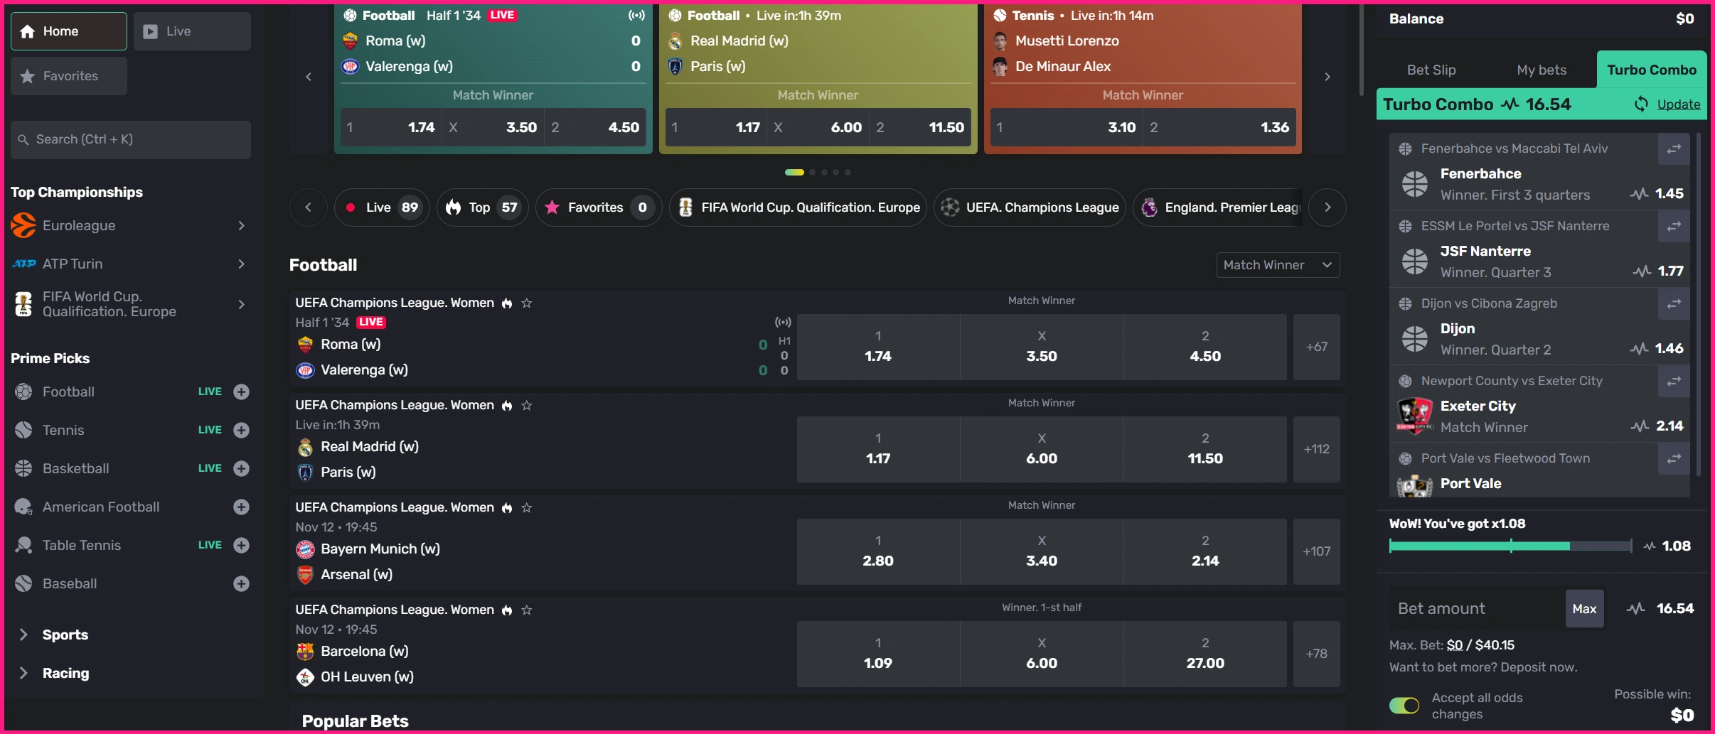Open Football in Prime Picks

point(68,392)
